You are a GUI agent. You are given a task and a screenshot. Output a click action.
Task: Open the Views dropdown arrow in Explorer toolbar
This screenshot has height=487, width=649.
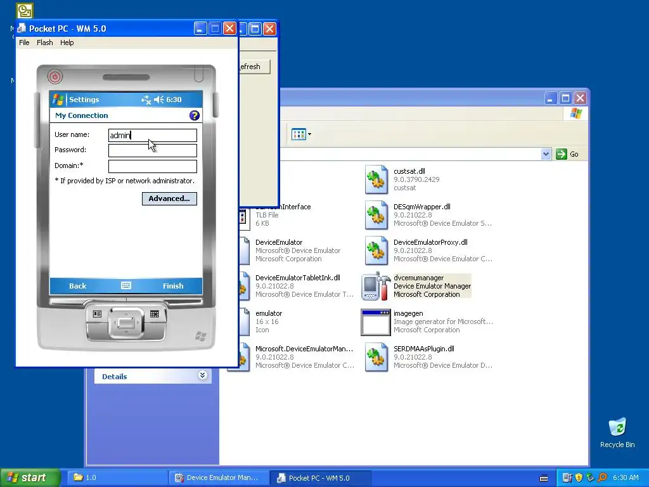pos(309,134)
